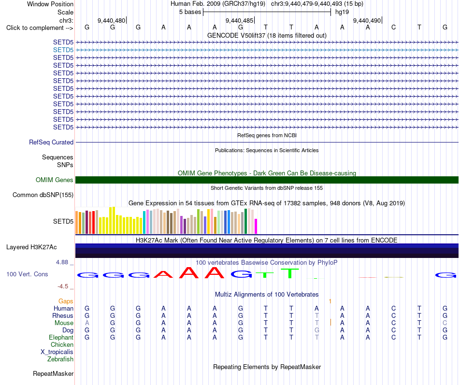This screenshot has height=385, width=459.
Task: Click the chr3:9,440,479-9,440,493 (15 bp) position text
Action: tap(317, 4)
